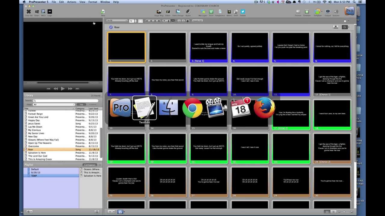Screen dimensions: 385x216
Task: Open the clock dropdown in formatting bar
Action: pos(346,21)
